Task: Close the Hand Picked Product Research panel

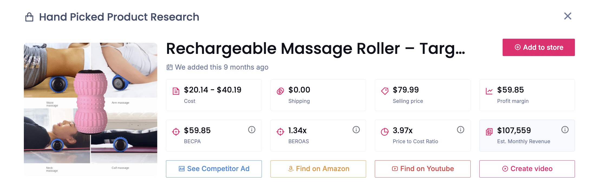Action: [x=568, y=16]
